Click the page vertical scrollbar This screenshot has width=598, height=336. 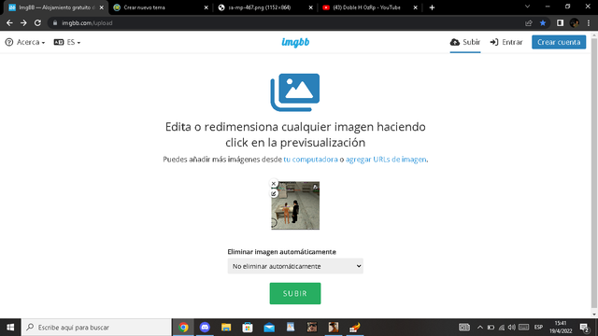pyautogui.click(x=594, y=174)
